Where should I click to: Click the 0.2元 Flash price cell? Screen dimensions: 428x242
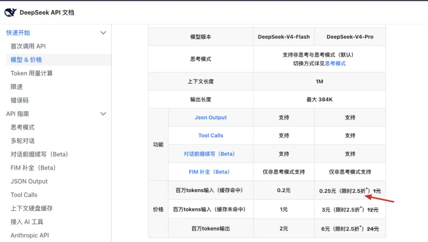click(284, 190)
